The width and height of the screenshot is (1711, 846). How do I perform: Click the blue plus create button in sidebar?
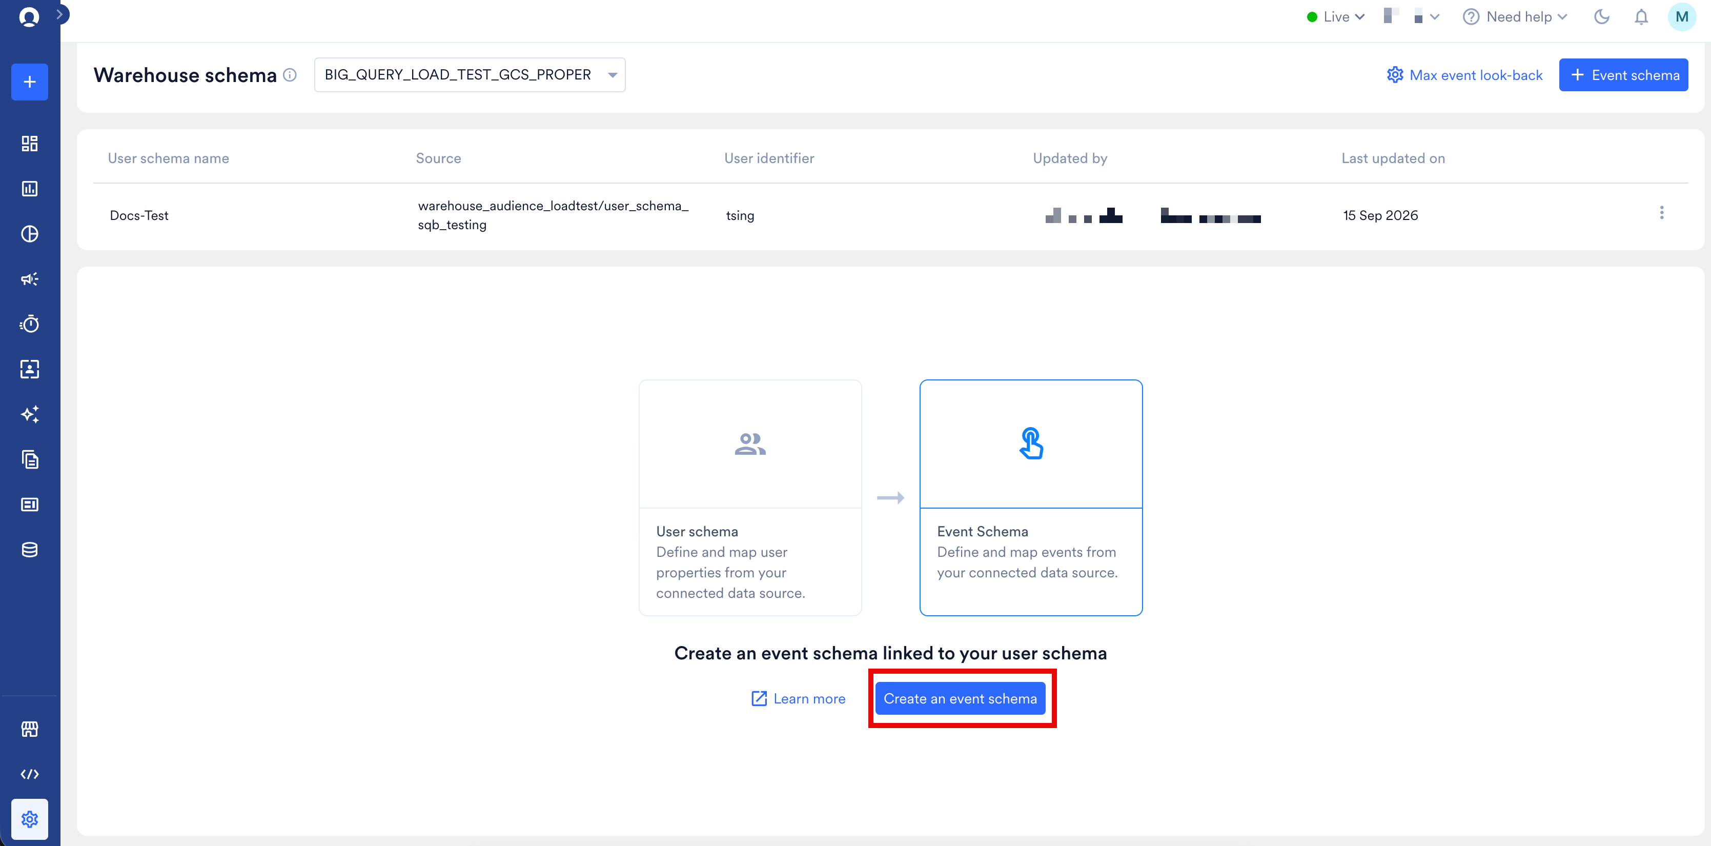[x=29, y=82]
